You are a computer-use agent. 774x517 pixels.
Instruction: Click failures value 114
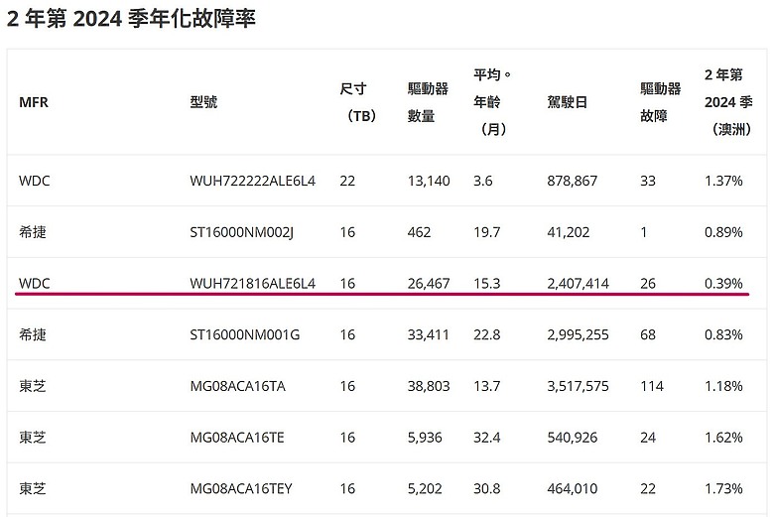click(x=652, y=386)
